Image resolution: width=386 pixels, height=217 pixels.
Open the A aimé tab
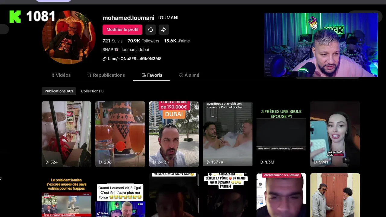point(189,75)
